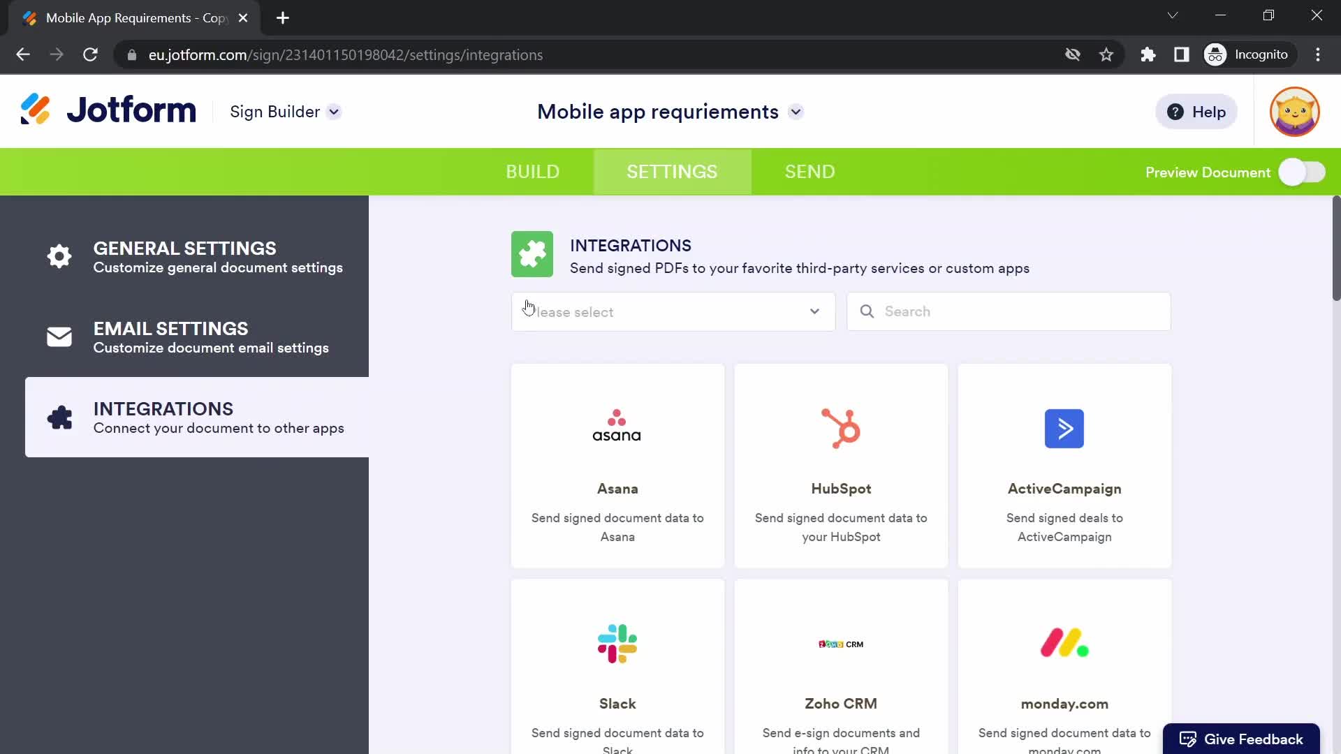Click 'Send signed document data to your HubSpot'

(x=841, y=527)
